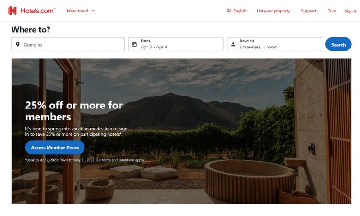The width and height of the screenshot is (360, 216).
Task: Click the location pin icon in Going to
Action: (x=18, y=44)
